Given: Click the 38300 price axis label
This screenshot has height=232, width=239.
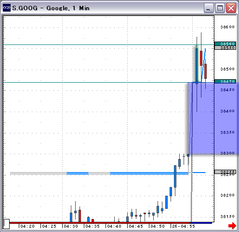Looking at the screenshot, I should pyautogui.click(x=227, y=153).
